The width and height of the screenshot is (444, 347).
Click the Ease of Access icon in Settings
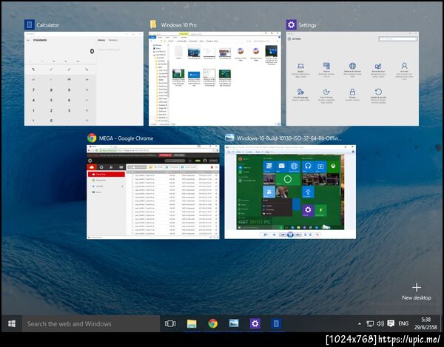tap(326, 92)
